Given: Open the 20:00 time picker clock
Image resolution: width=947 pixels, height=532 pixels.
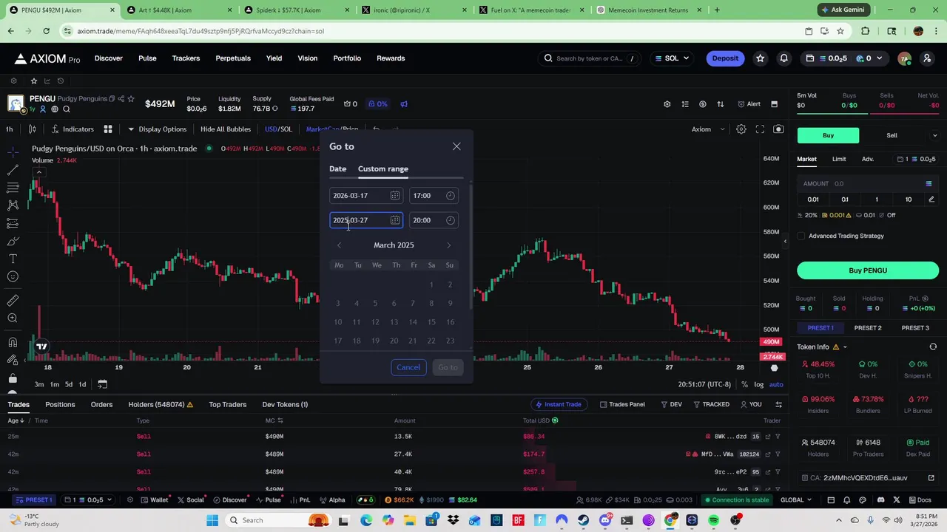Looking at the screenshot, I should point(450,220).
